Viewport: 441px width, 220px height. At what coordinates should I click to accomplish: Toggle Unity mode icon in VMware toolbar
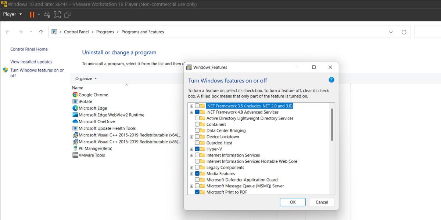tap(67, 14)
